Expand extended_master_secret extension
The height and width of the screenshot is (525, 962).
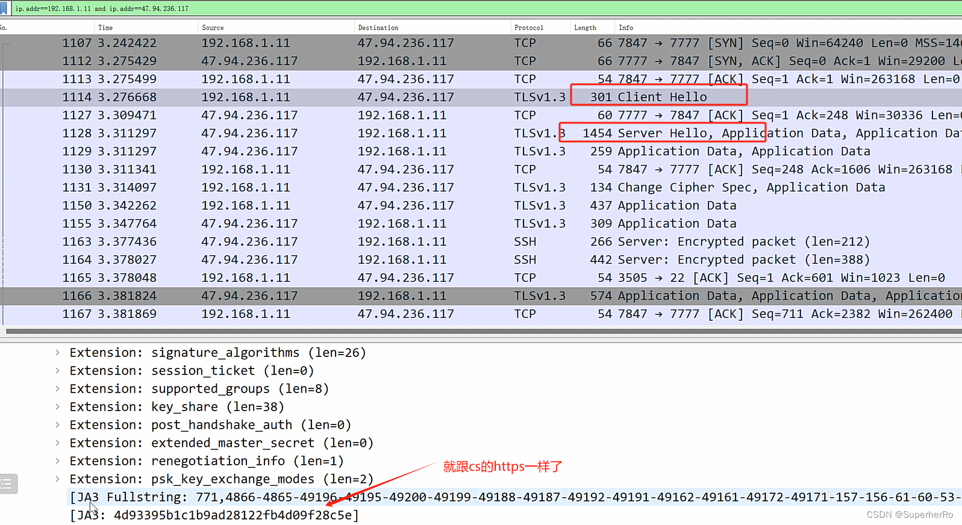point(57,443)
